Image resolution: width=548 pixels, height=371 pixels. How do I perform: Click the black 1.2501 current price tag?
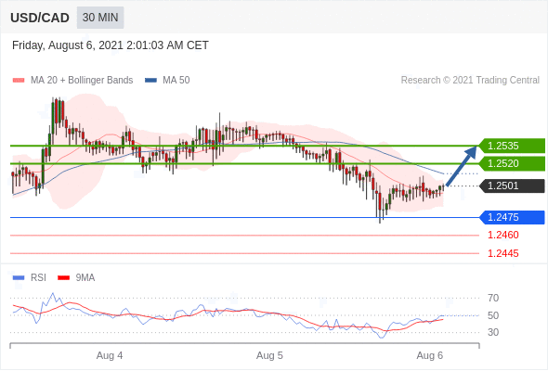tap(512, 185)
